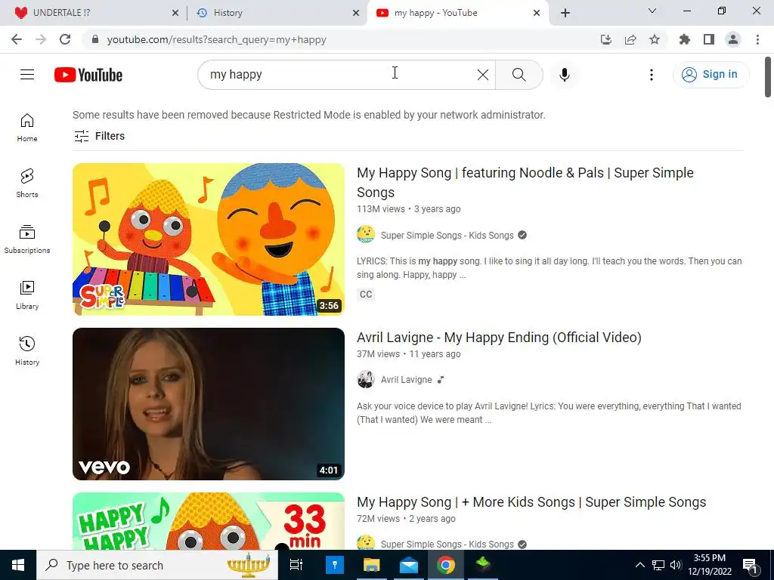Screen dimensions: 774x580
Task: View site info via the padlock icon
Action: 95,39
